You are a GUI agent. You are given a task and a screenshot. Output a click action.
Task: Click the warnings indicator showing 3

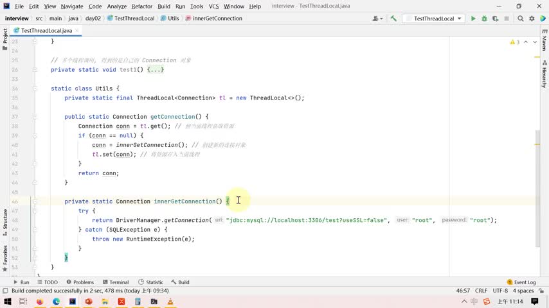(x=515, y=42)
